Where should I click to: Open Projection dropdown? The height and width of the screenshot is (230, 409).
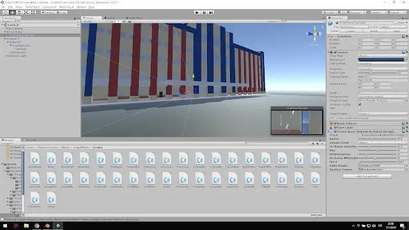[x=383, y=69]
